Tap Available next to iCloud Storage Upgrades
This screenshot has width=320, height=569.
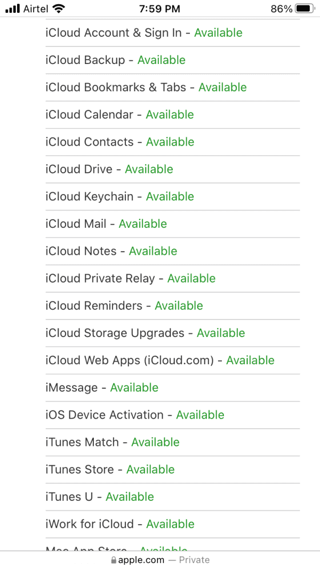coord(220,333)
